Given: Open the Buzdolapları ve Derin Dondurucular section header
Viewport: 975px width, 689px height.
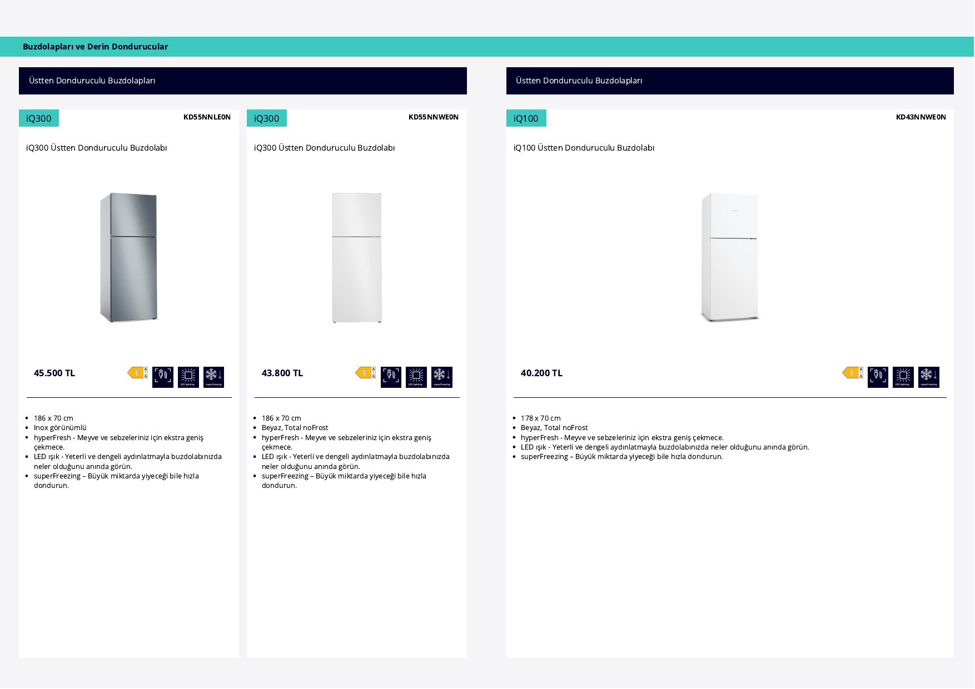Looking at the screenshot, I should tap(96, 47).
